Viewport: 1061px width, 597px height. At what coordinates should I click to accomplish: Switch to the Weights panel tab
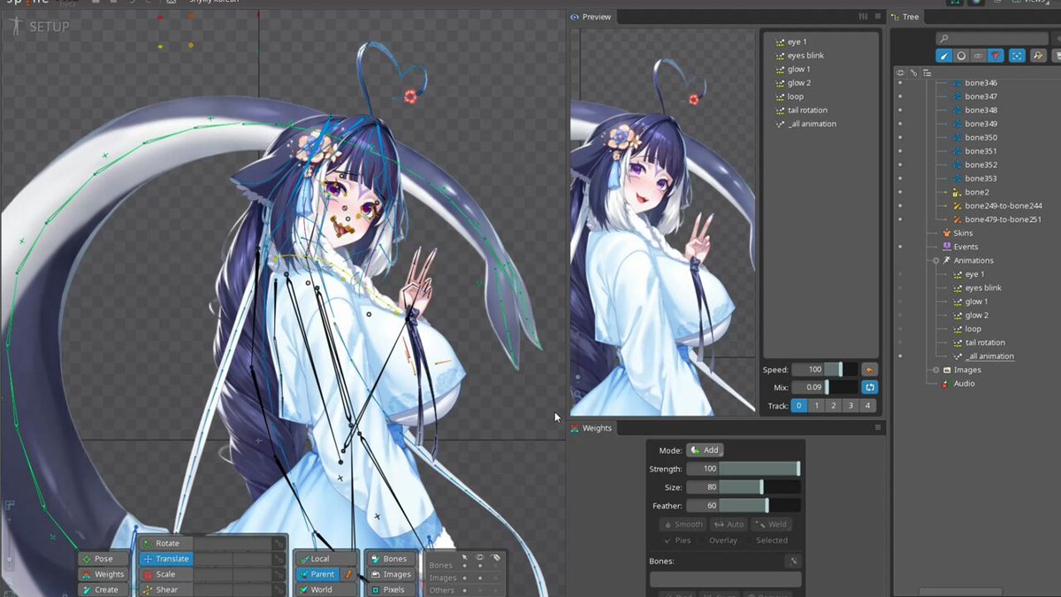pyautogui.click(x=591, y=428)
